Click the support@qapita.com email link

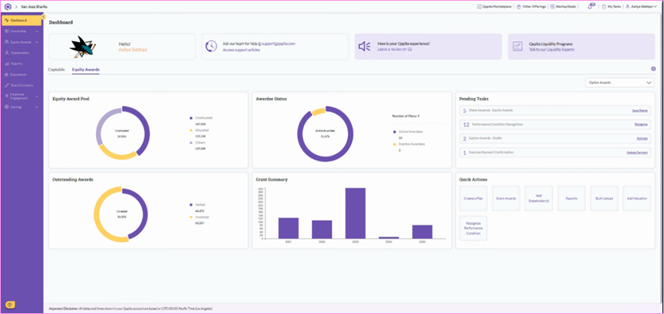click(x=278, y=44)
